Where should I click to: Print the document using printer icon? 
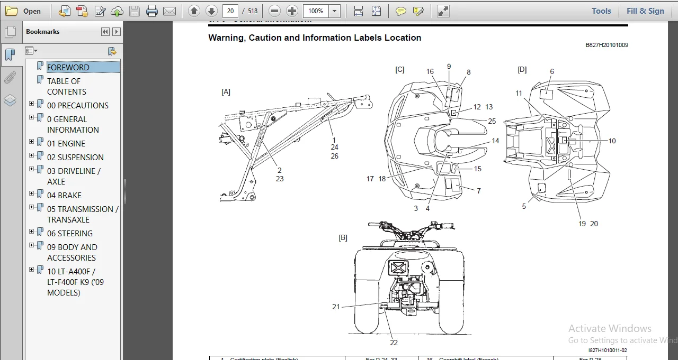pos(152,11)
